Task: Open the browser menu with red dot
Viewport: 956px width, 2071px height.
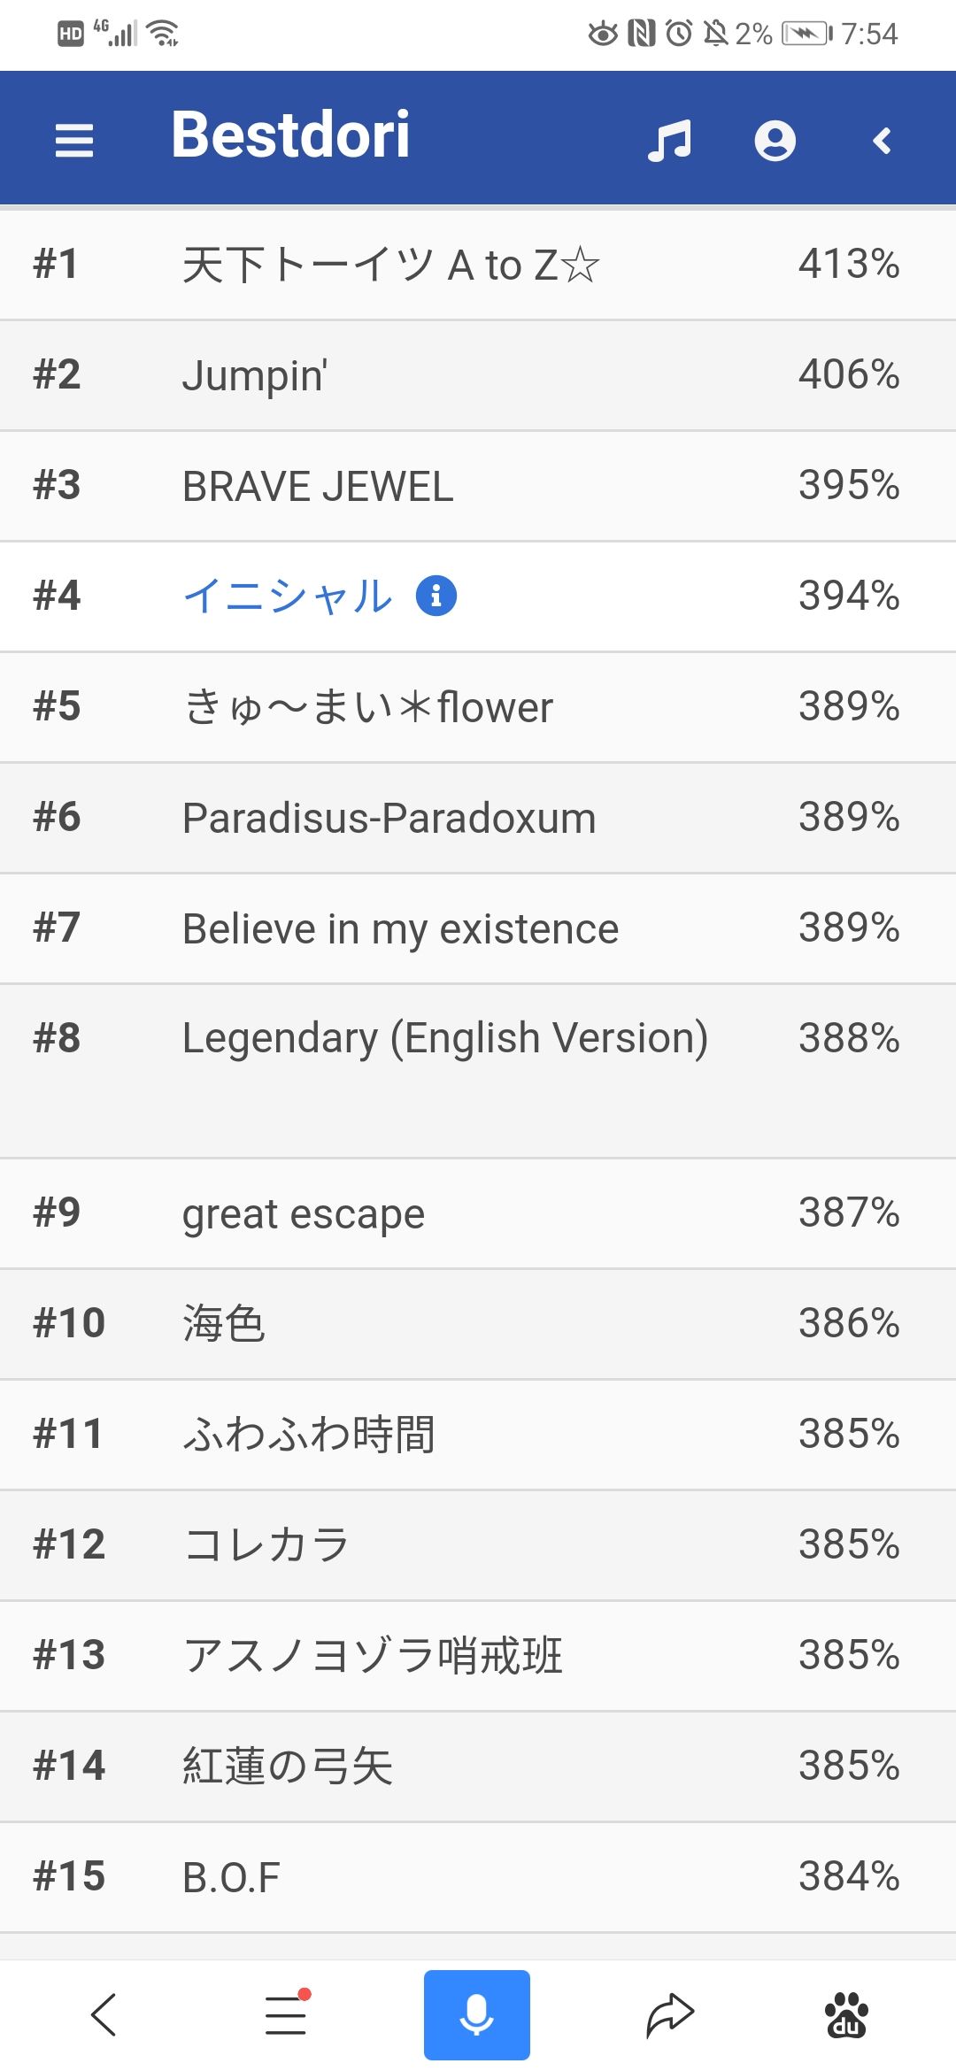Action: click(x=287, y=2014)
